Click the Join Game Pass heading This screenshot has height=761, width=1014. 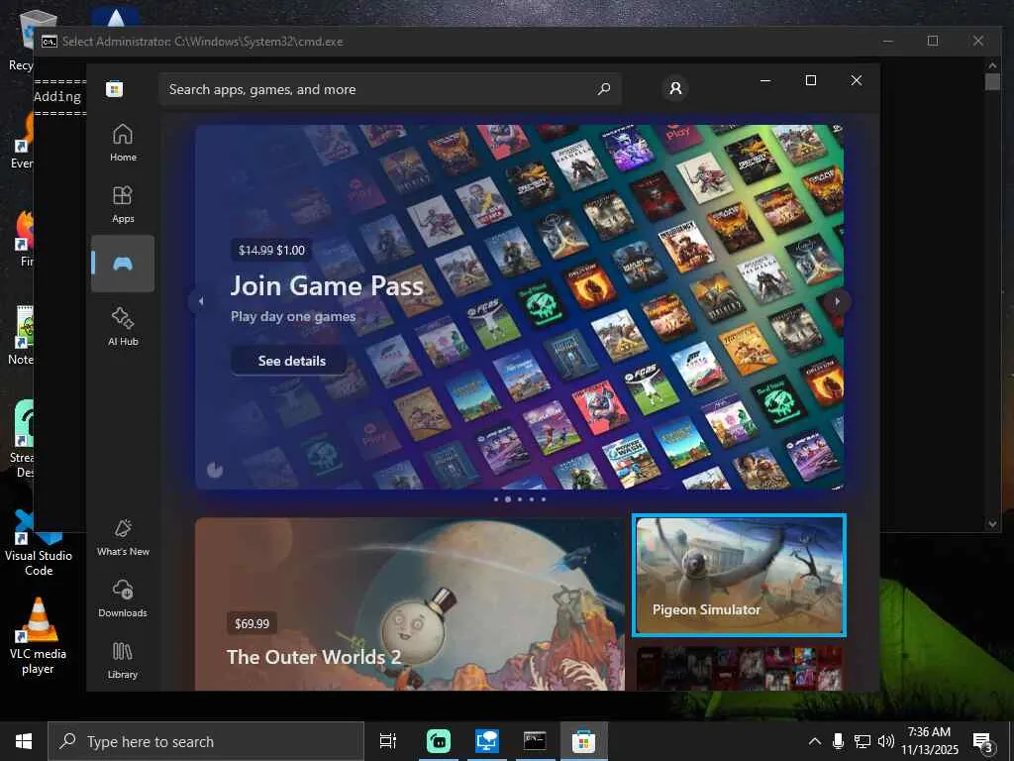(x=327, y=285)
